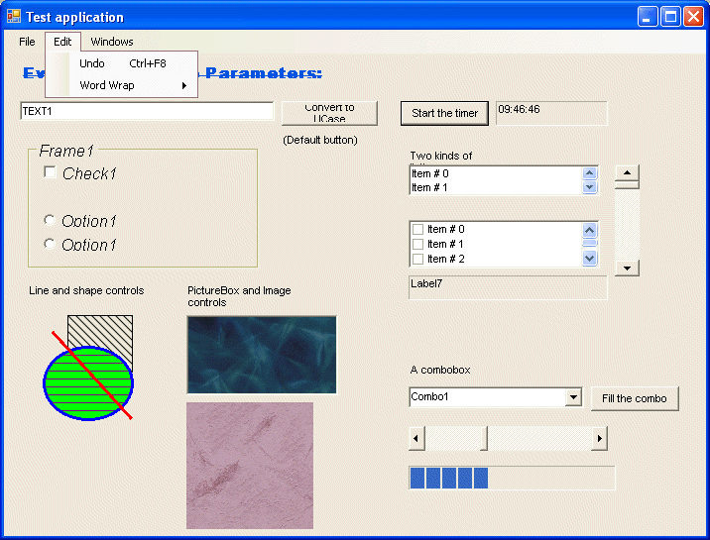The image size is (710, 540).
Task: Click the vertical scrollbar thumb
Action: 627,184
